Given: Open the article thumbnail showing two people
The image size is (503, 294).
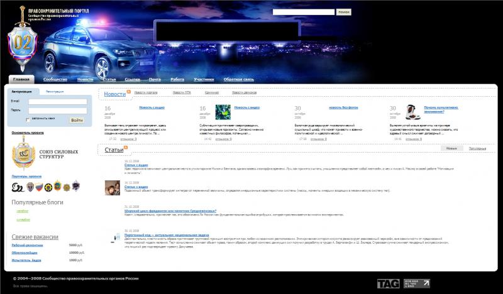Looking at the screenshot, I should point(113,188).
